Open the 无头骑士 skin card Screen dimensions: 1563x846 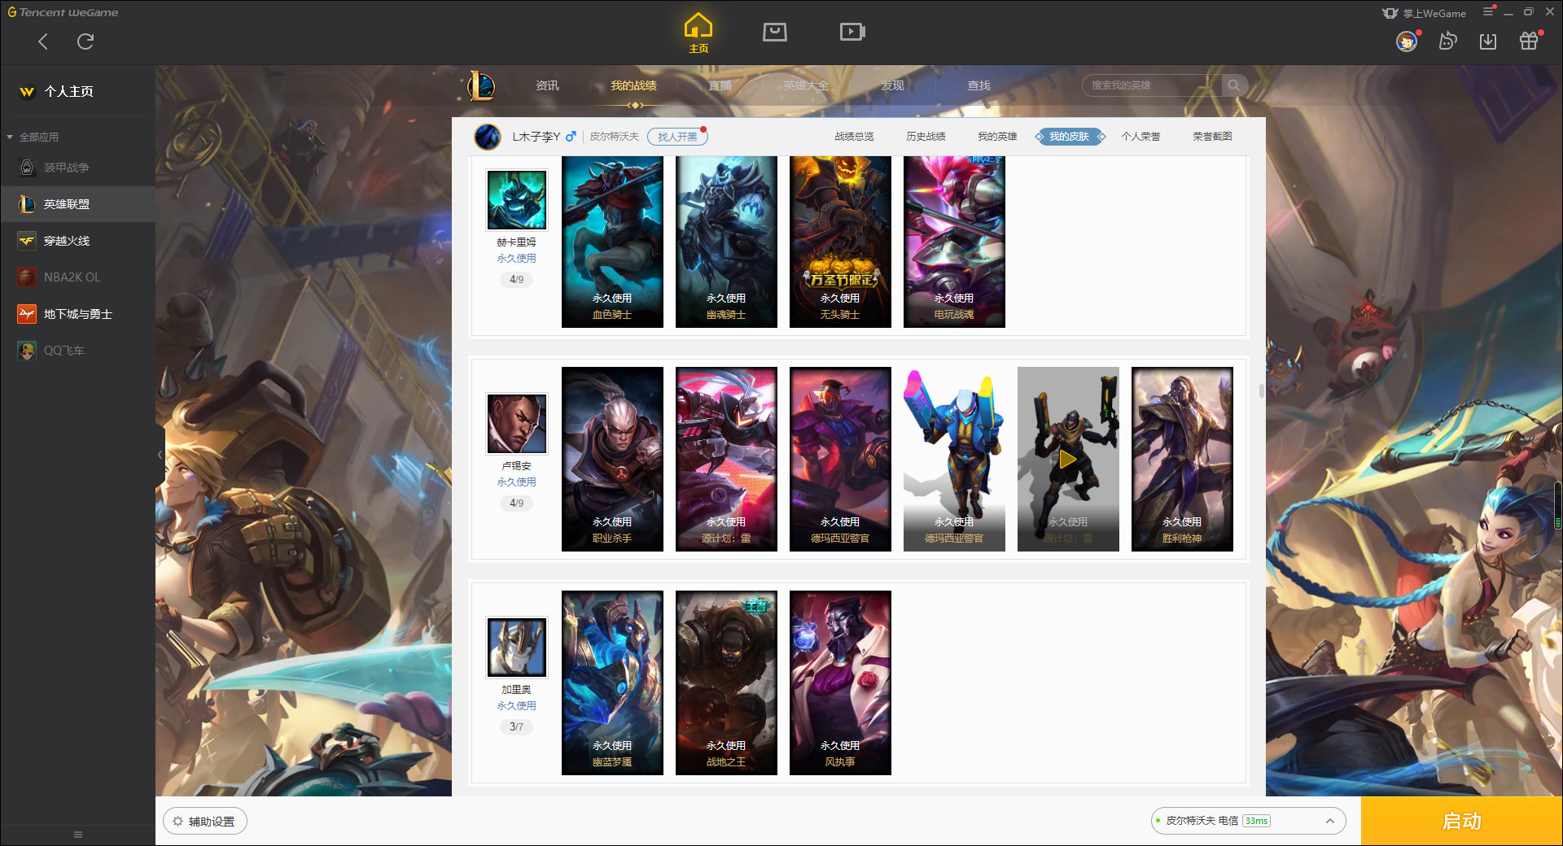coord(840,242)
